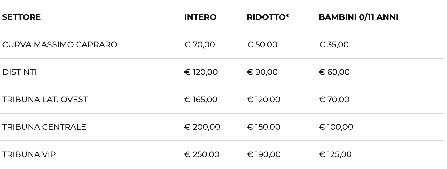Click the € 90,00 Distinti reduced price

(262, 72)
